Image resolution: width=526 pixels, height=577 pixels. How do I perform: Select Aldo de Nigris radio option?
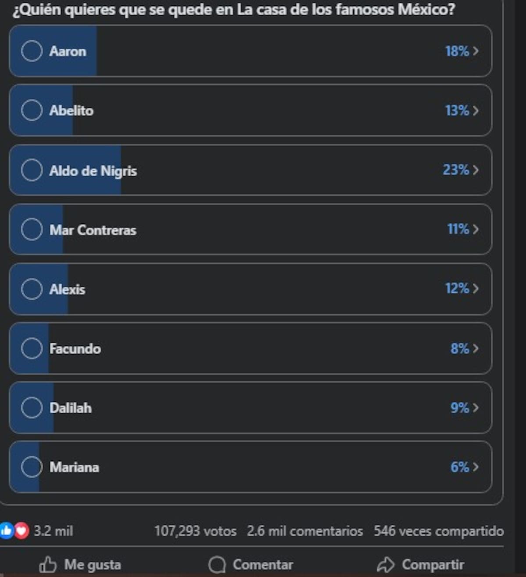coord(32,170)
